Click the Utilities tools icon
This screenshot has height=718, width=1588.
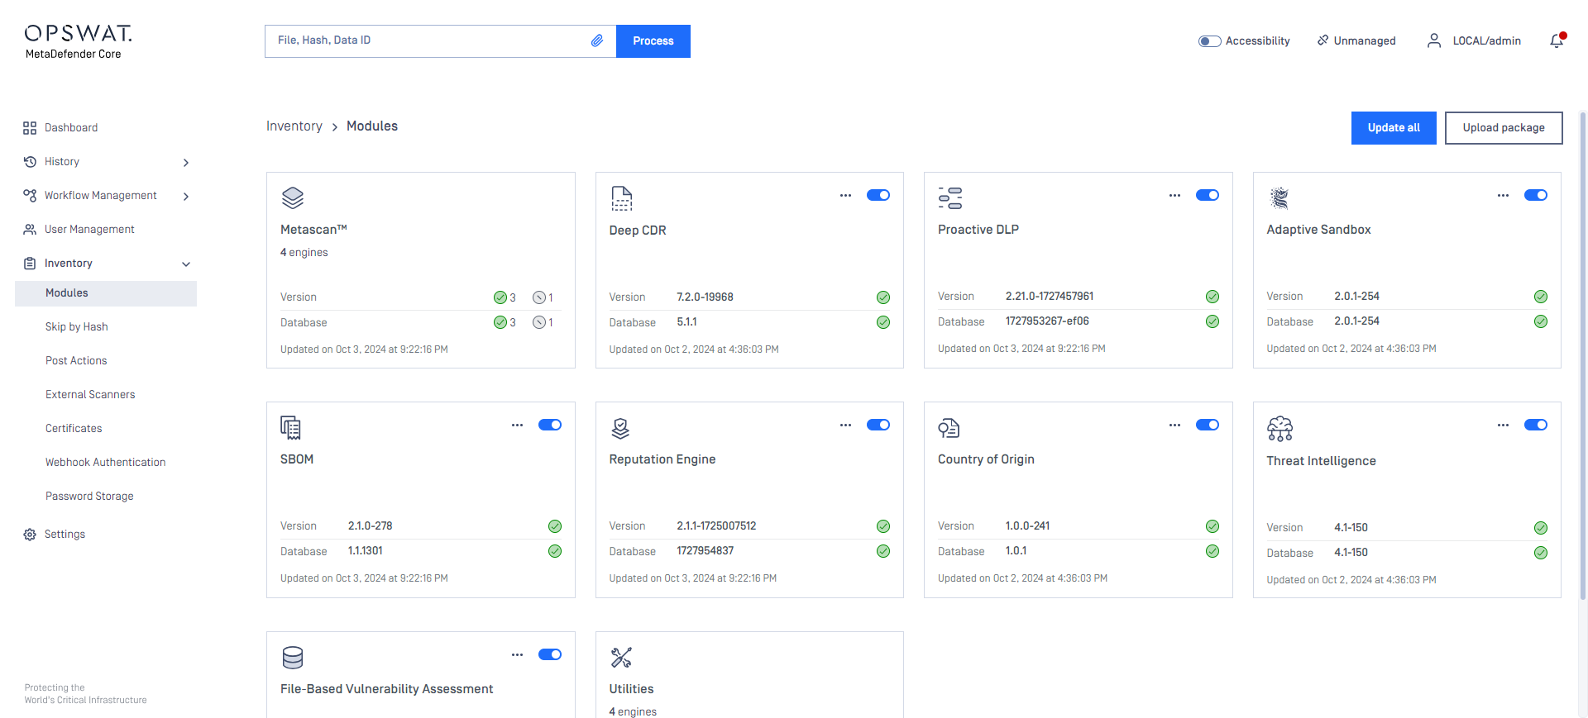[x=621, y=658]
